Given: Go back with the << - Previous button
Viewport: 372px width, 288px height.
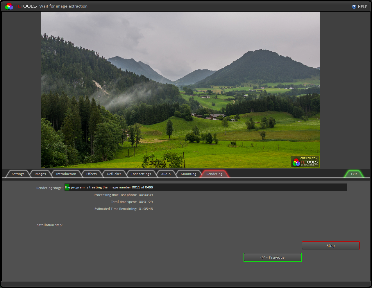Looking at the screenshot, I should tap(272, 257).
